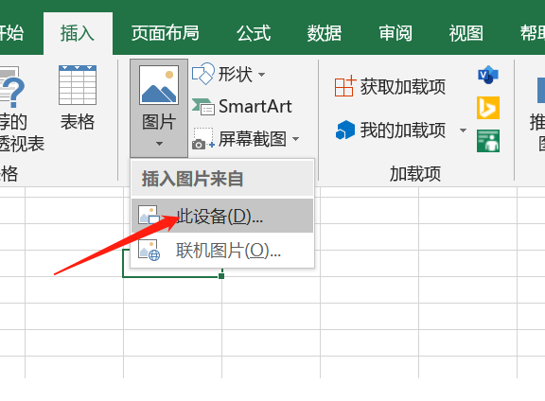This screenshot has width=545, height=401.
Task: Click the 屏幕截图 camera icon
Action: 203,139
